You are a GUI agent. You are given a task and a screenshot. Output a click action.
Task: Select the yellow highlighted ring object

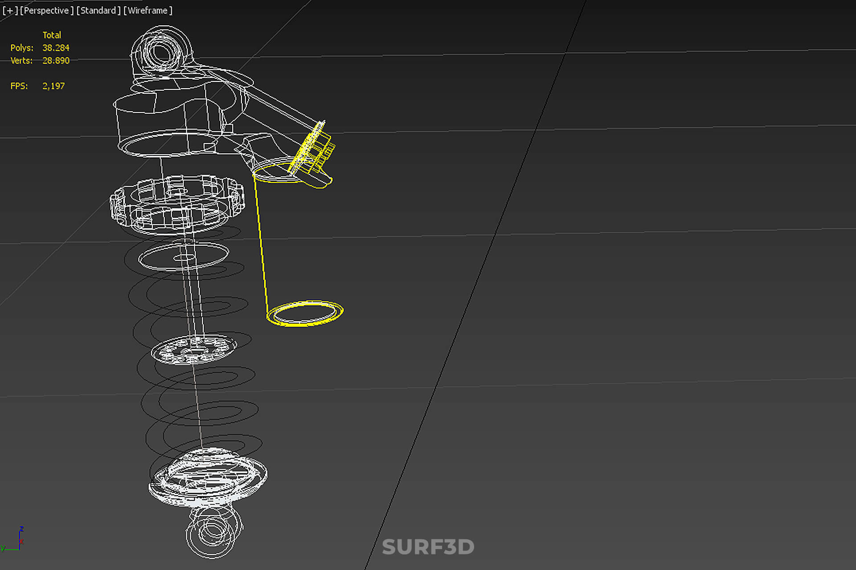(305, 313)
